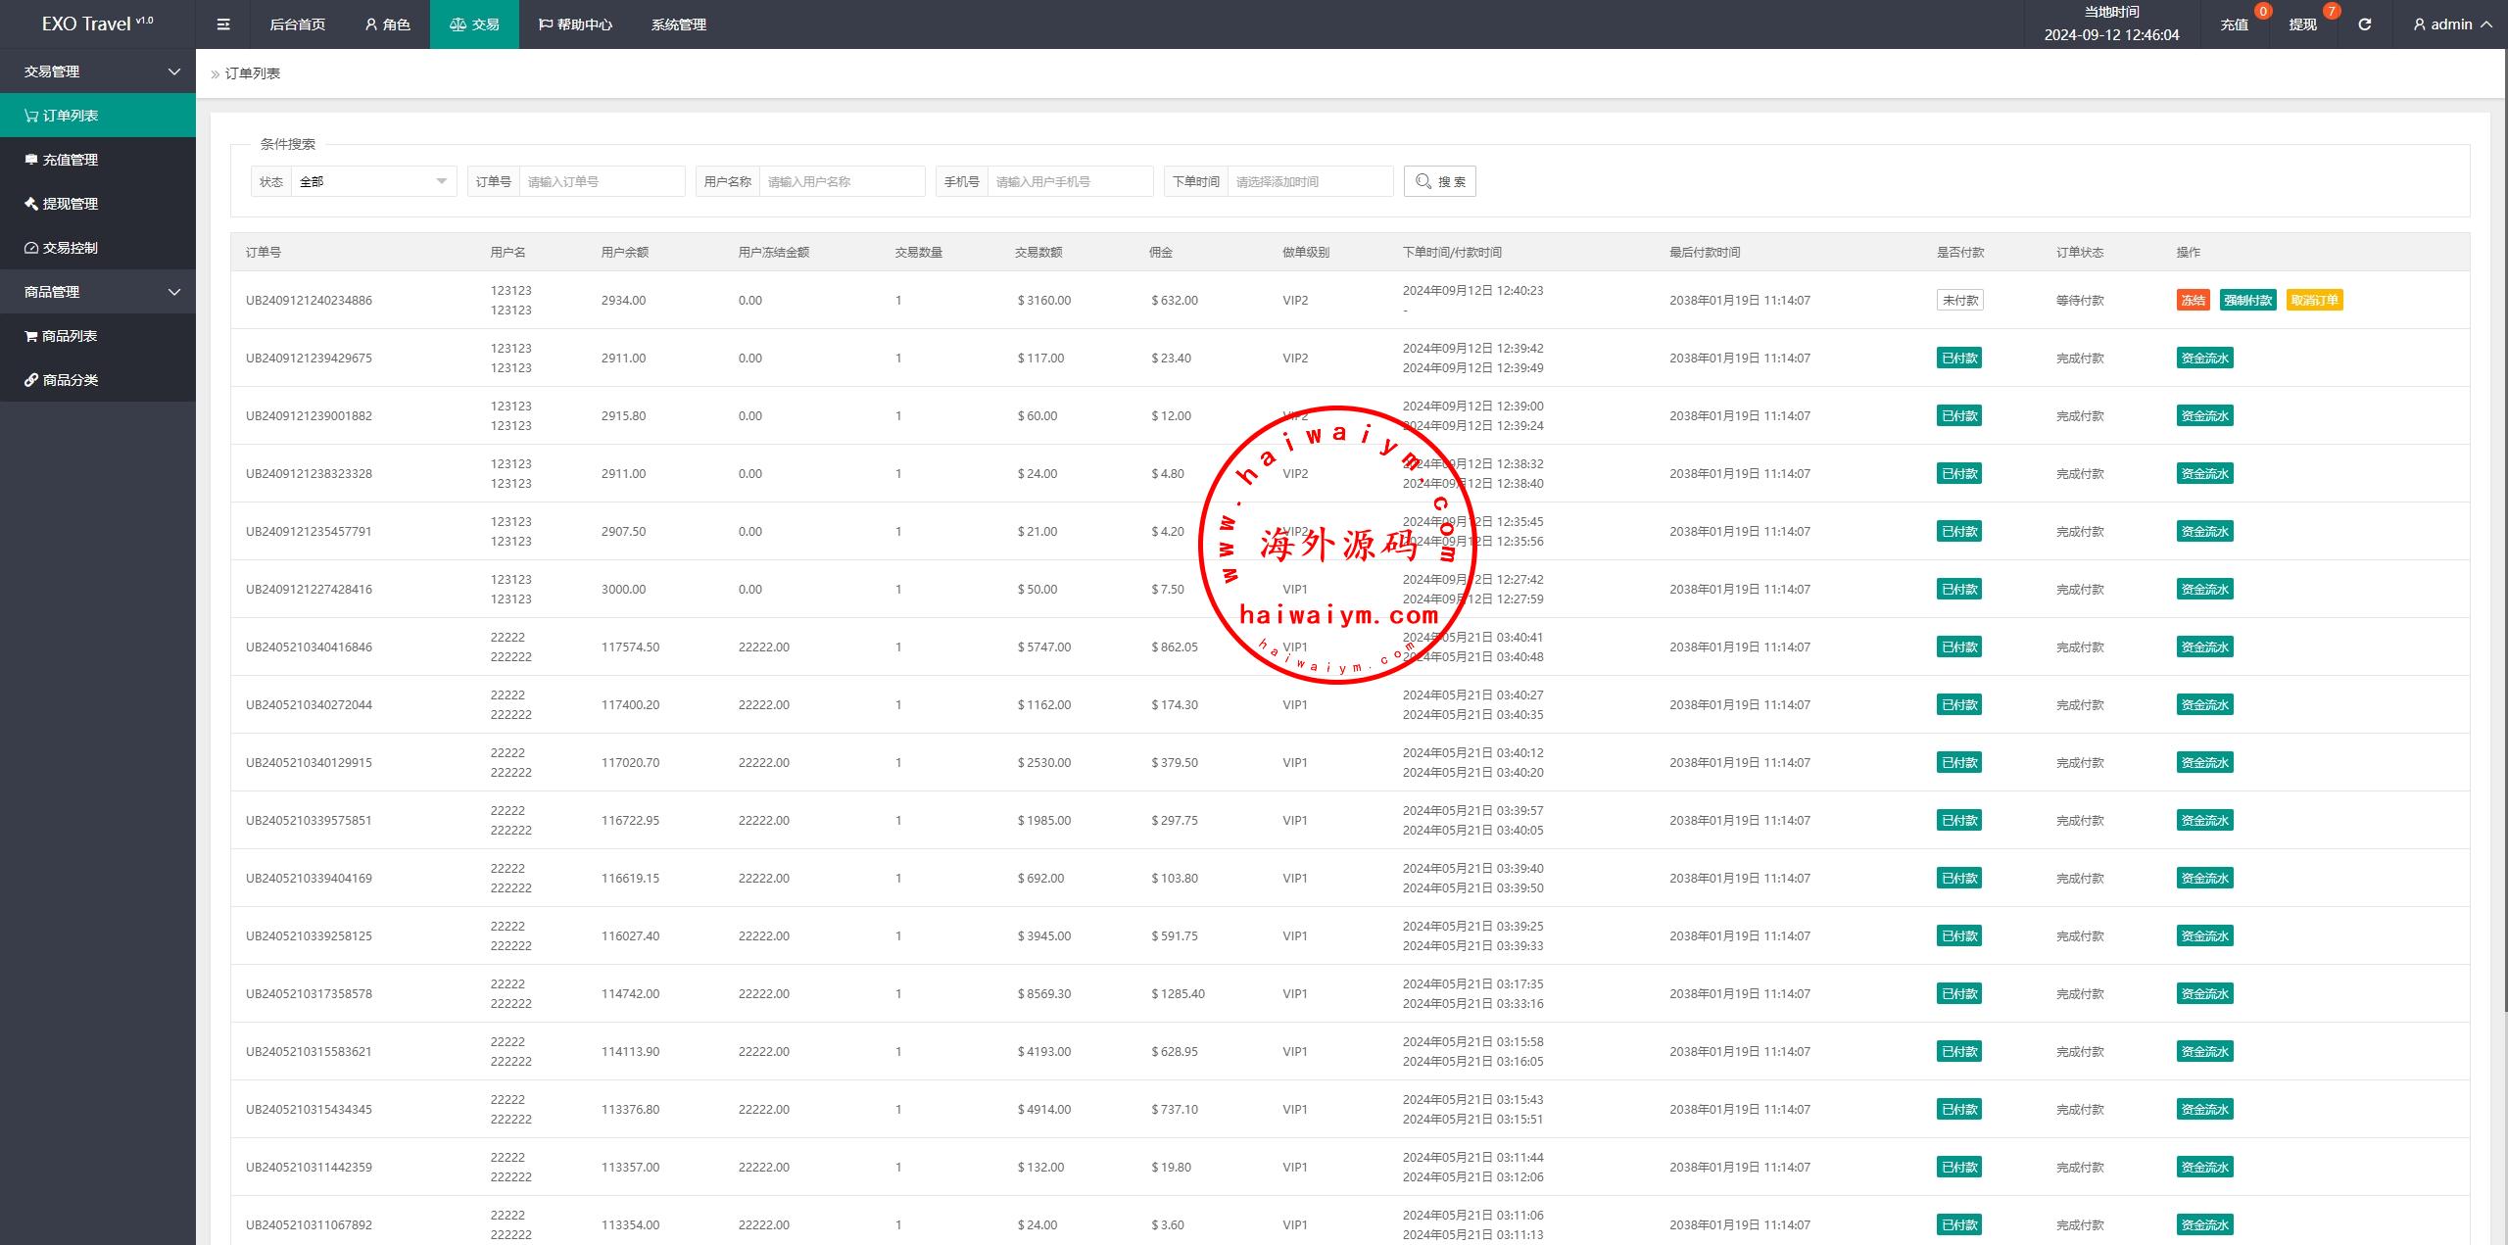Open the 状态 dropdown showing 全部
The height and width of the screenshot is (1245, 2508).
coord(372,181)
